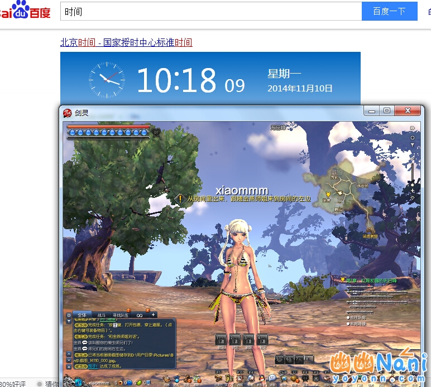Jump to chat bottom with double-arrow button
The height and width of the screenshot is (387, 431).
[x=69, y=366]
